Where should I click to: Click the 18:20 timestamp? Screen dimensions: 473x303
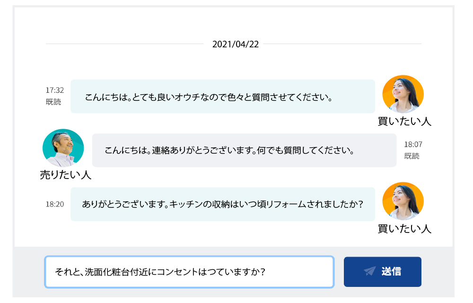55,205
